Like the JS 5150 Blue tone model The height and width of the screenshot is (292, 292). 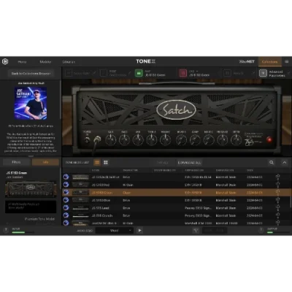pos(277,199)
